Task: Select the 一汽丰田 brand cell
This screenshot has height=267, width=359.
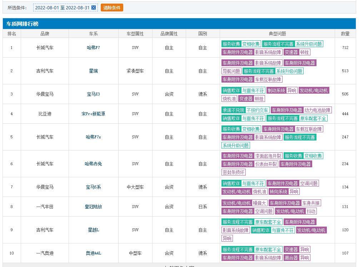Action: tap(45, 207)
